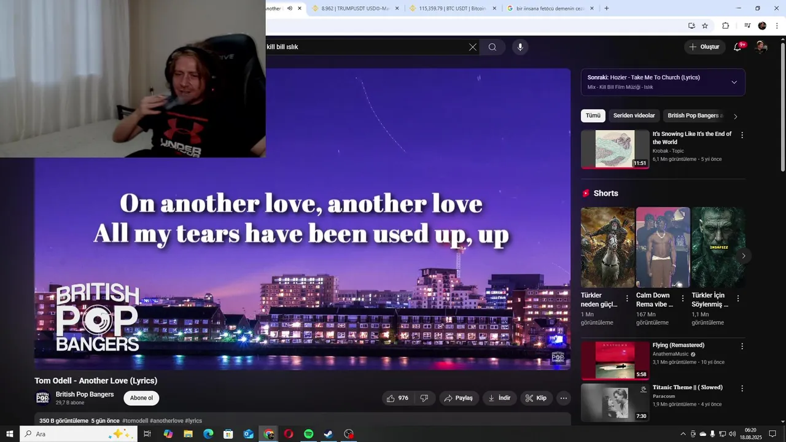Bookmark this page with star icon
This screenshot has width=786, height=442.
(705, 26)
